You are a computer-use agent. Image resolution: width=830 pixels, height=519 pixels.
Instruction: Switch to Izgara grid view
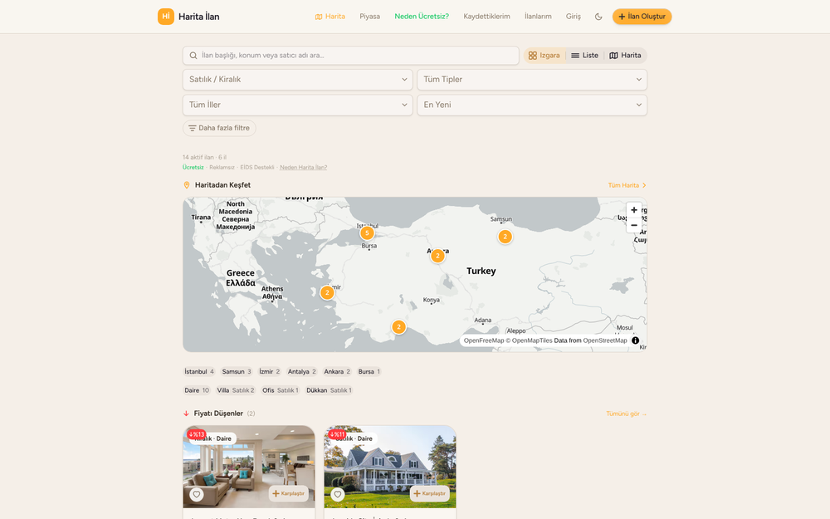tap(544, 55)
